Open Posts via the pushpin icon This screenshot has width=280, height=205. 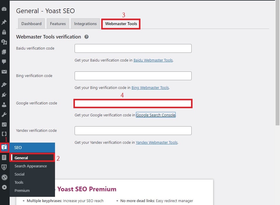pyautogui.click(x=4, y=22)
